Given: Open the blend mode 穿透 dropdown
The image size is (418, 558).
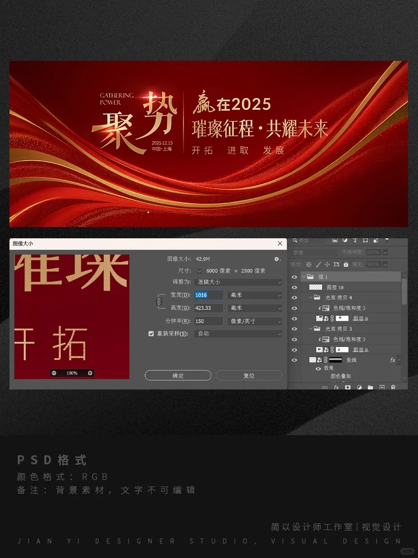Looking at the screenshot, I should click(x=314, y=252).
